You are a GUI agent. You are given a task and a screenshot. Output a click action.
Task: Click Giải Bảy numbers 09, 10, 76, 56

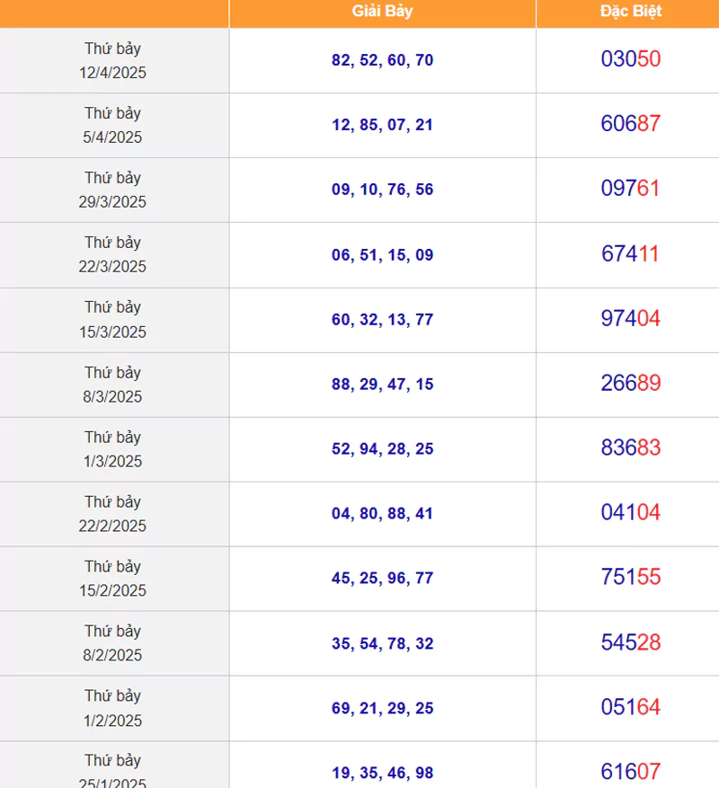(382, 190)
